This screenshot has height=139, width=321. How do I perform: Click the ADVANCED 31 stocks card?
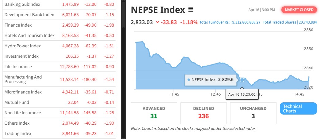pyautogui.click(x=154, y=113)
